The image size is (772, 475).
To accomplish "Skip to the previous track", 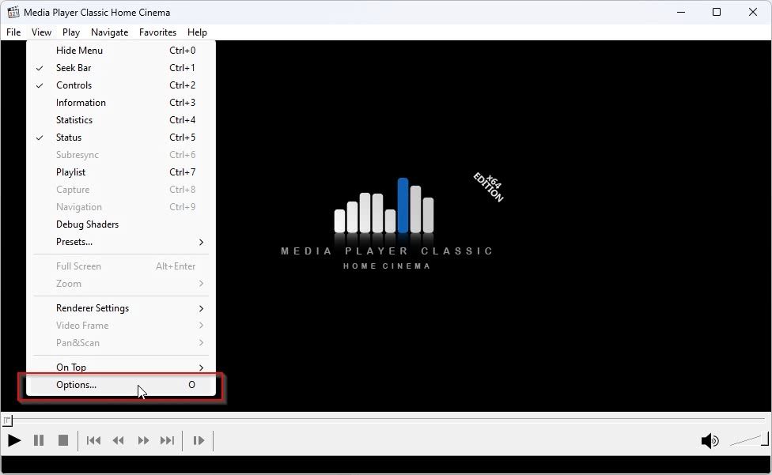I will [x=93, y=440].
